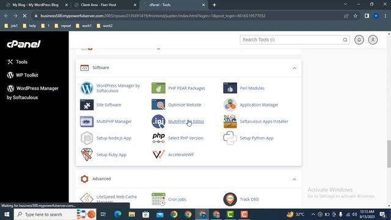Close the My Blog WordPress tab
This screenshot has height=220, width=391.
coord(67,5)
